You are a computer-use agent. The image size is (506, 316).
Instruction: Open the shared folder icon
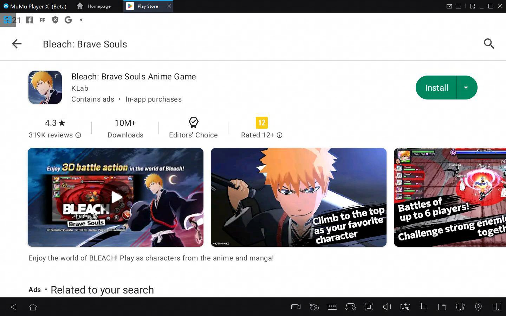(x=442, y=307)
